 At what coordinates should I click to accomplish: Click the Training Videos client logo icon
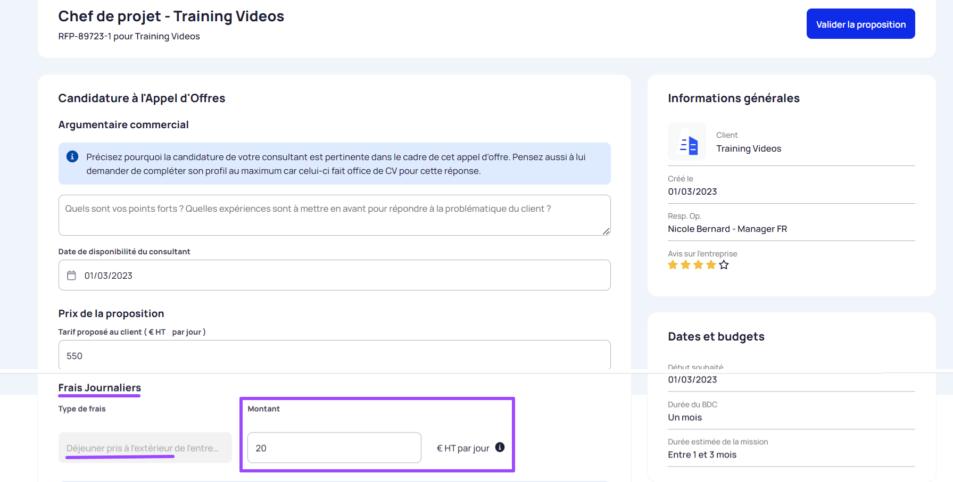coord(687,142)
